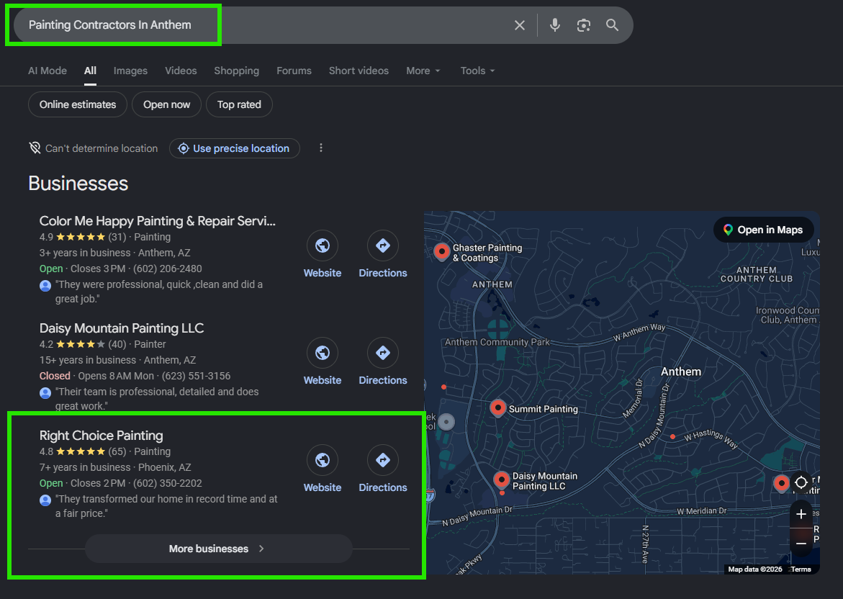This screenshot has height=599, width=843.
Task: Switch to Videos tab
Action: click(x=181, y=71)
